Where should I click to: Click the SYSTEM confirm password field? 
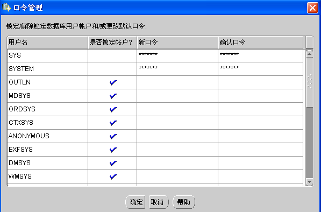[x=260, y=69]
